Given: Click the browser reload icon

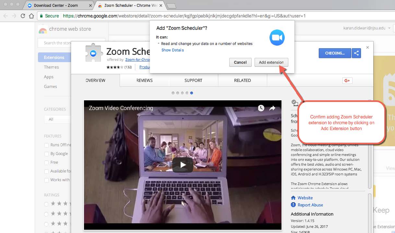Looking at the screenshot, I should pyautogui.click(x=22, y=15).
